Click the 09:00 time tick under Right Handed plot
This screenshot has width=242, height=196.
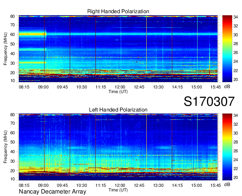click(x=43, y=87)
